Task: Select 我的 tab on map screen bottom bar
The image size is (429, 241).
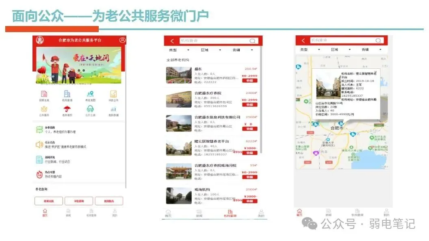Action: pyautogui.click(x=386, y=213)
